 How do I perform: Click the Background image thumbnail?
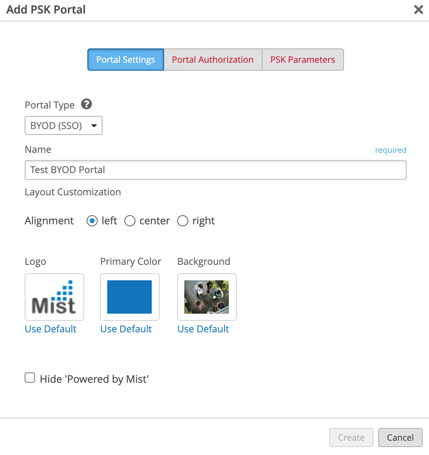207,297
